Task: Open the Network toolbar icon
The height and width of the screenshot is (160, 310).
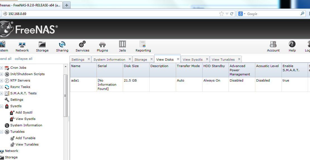Action: click(22, 44)
